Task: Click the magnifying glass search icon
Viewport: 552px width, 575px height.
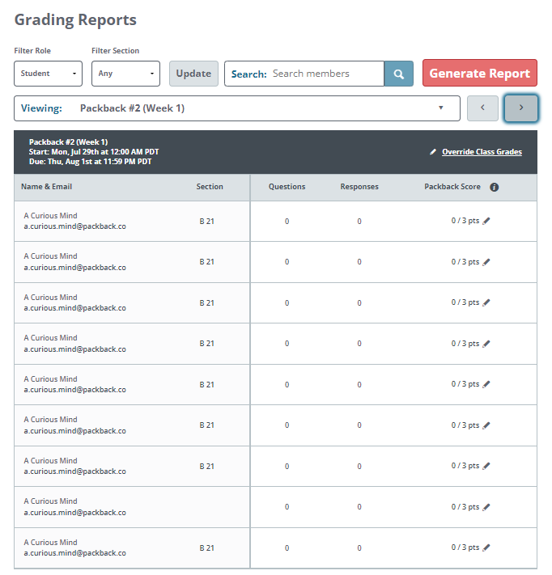Action: 398,74
